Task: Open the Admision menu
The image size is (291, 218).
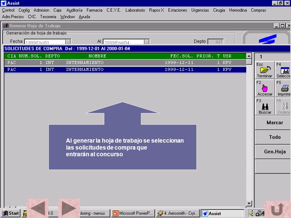Action: pos(42,10)
